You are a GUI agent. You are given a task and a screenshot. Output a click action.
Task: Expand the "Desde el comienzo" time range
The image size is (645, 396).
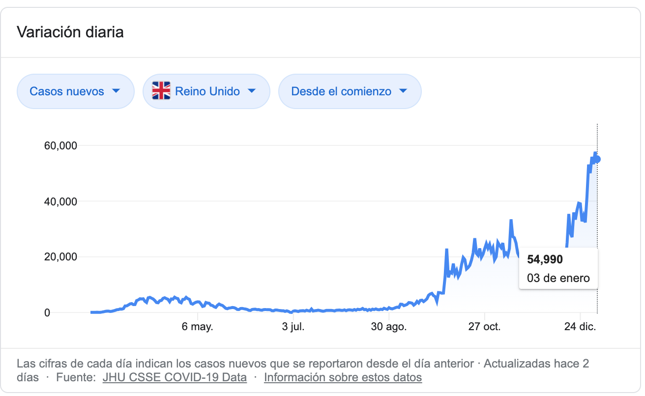click(x=350, y=91)
